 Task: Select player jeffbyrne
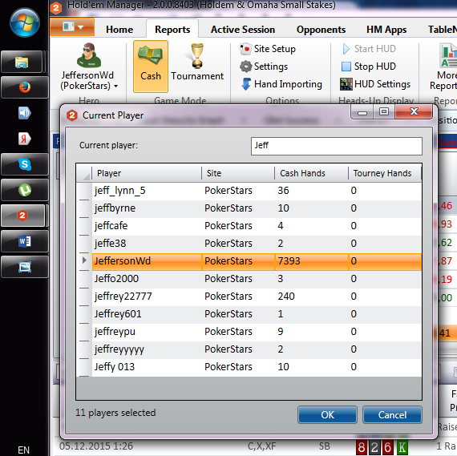point(257,208)
